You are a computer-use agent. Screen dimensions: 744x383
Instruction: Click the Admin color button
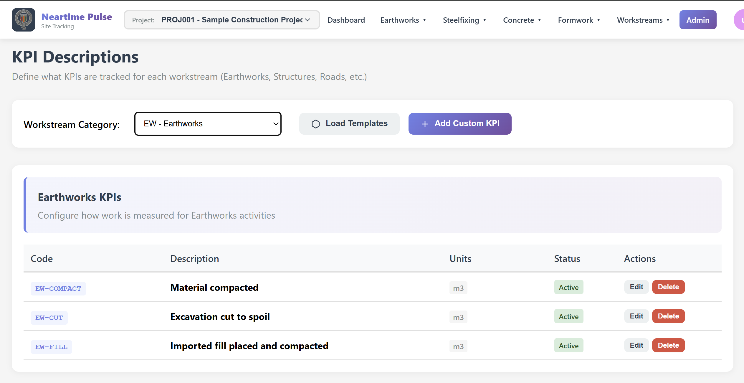point(698,20)
